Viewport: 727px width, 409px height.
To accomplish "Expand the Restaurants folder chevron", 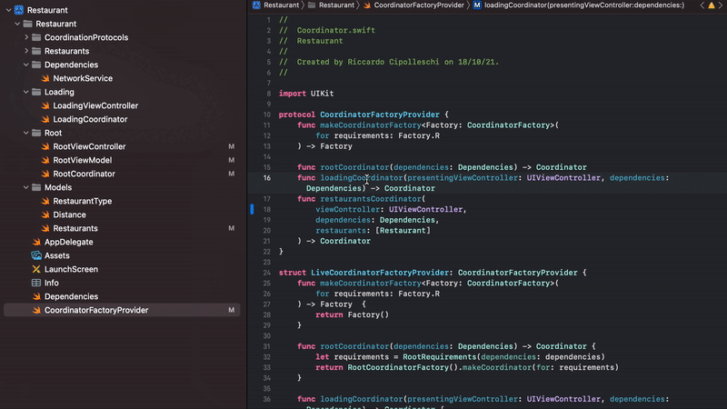I will pyautogui.click(x=26, y=51).
